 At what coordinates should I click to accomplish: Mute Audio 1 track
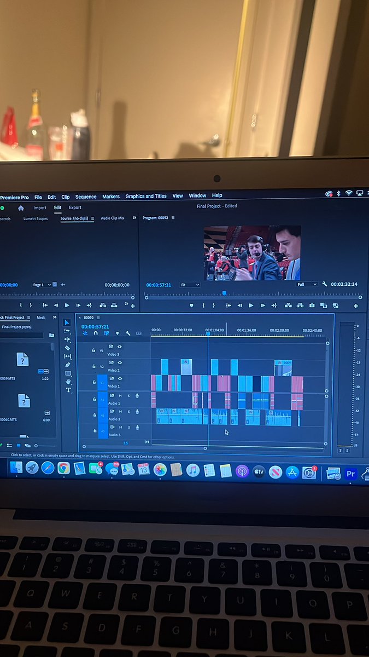click(120, 395)
